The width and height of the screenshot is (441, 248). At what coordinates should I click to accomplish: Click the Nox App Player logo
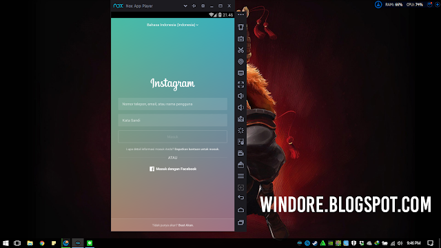coord(118,6)
